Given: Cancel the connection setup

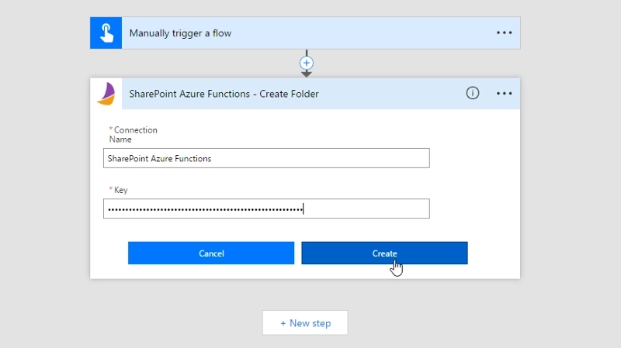Looking at the screenshot, I should 211,253.
